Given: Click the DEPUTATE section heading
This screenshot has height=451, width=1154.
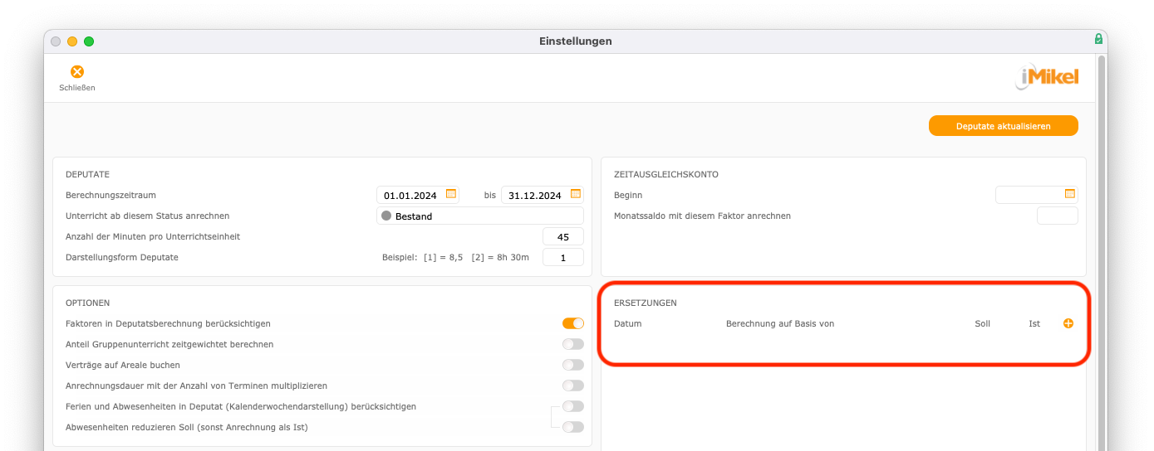Looking at the screenshot, I should pyautogui.click(x=87, y=174).
